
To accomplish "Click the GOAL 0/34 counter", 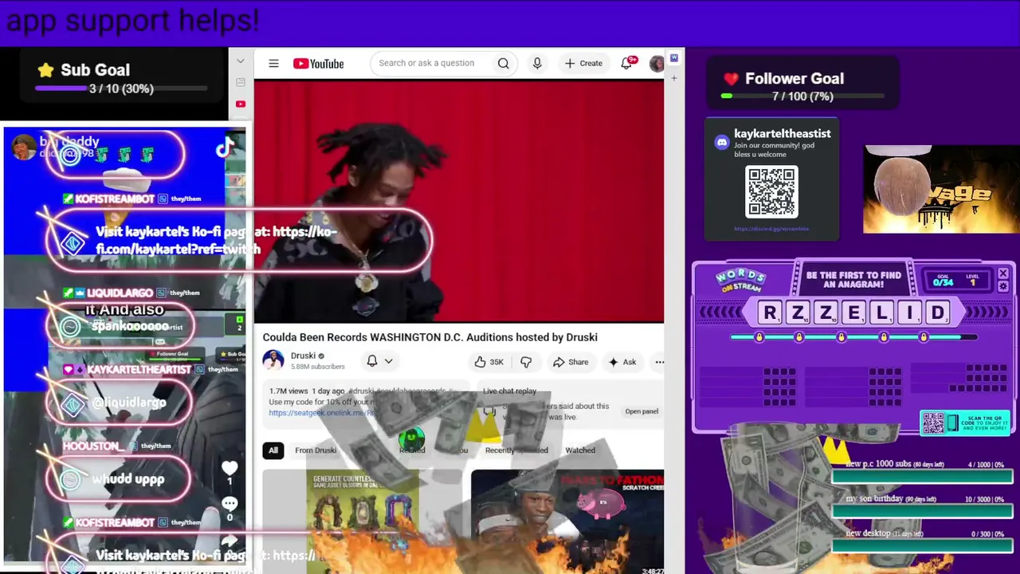I will tap(943, 280).
